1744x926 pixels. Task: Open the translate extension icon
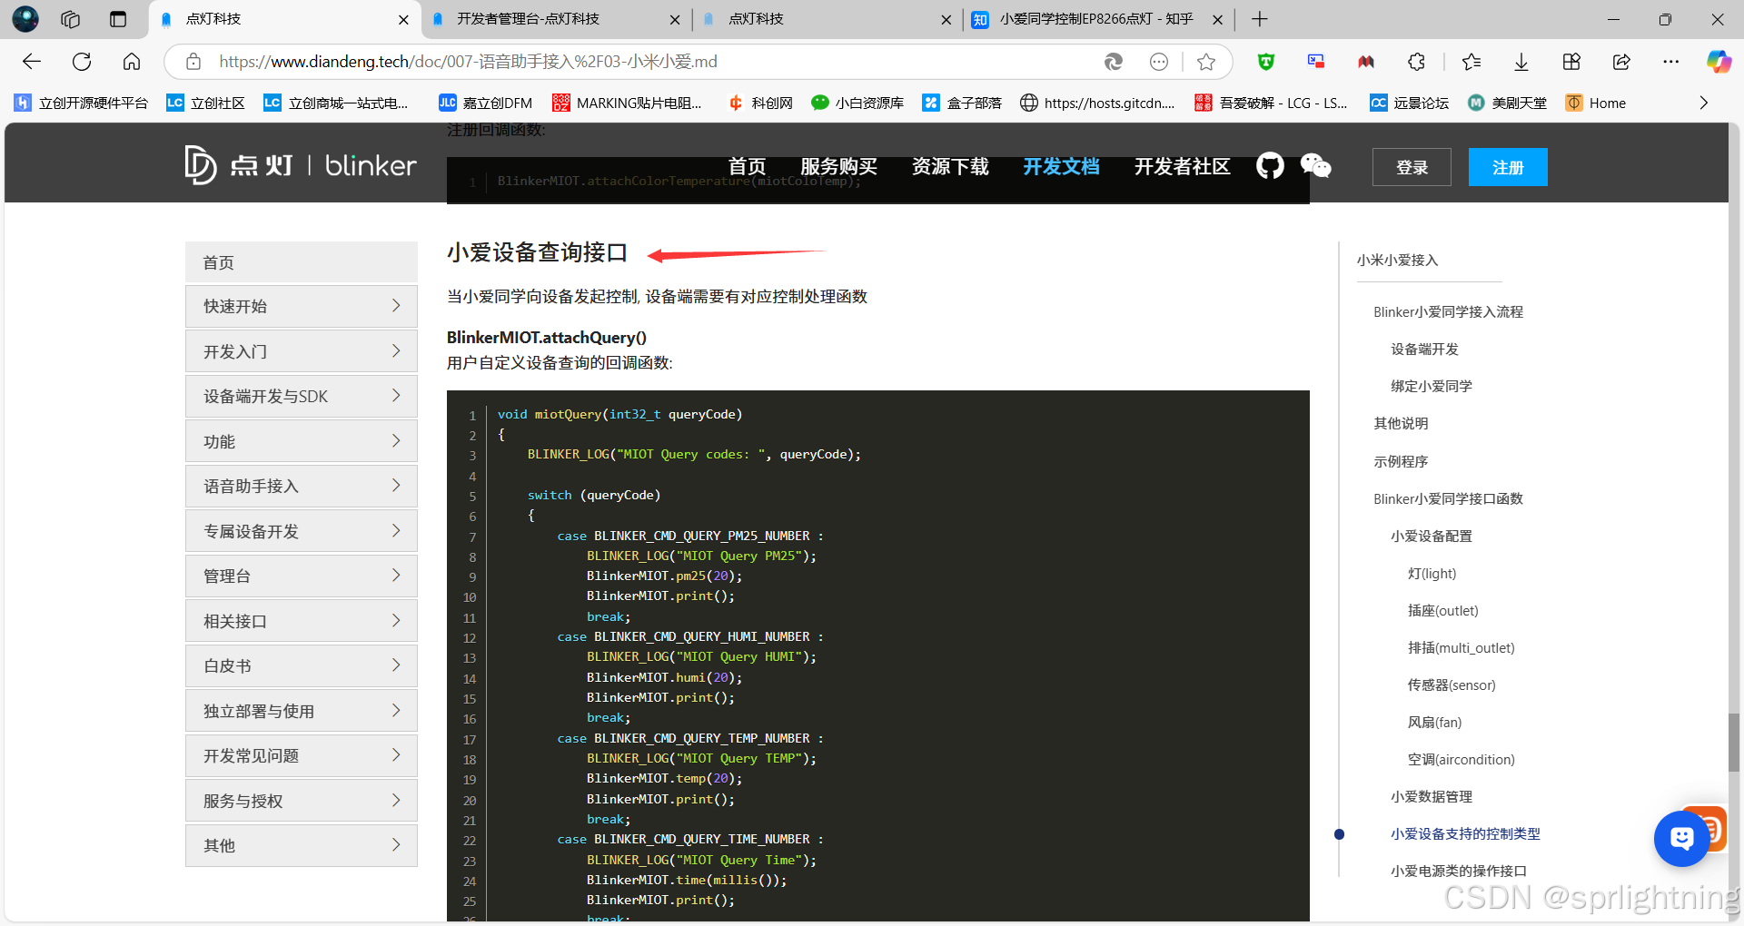click(x=1316, y=62)
